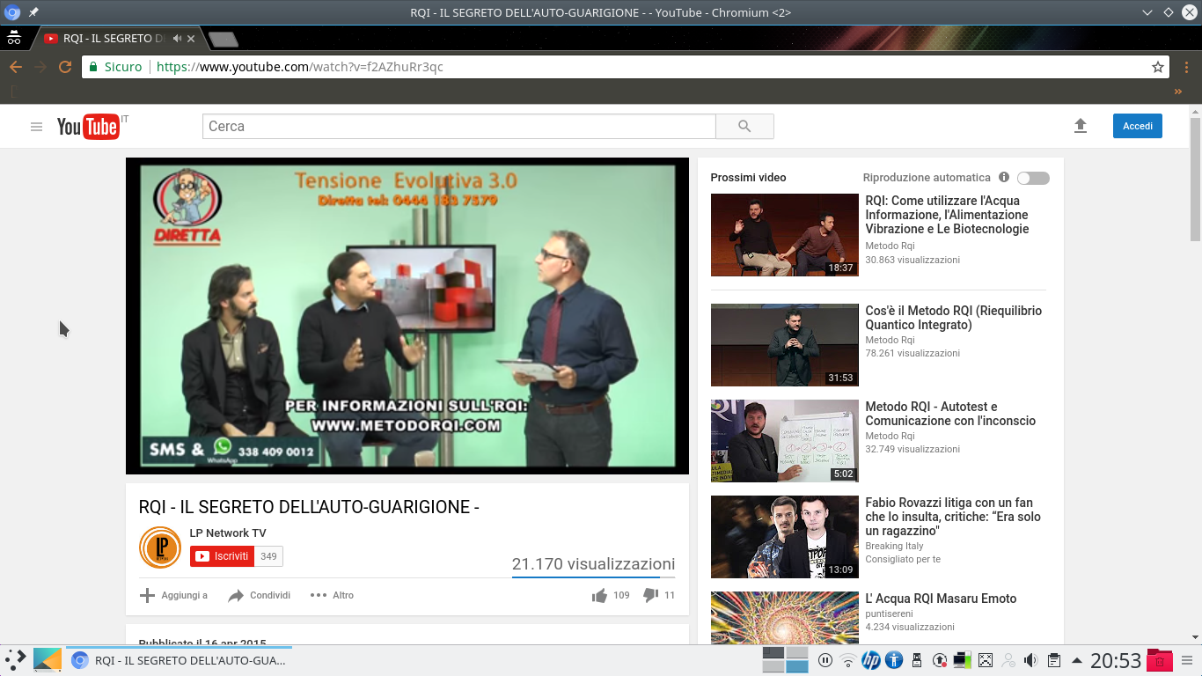Mute audio via the tray speaker icon
The width and height of the screenshot is (1202, 676).
1030,659
